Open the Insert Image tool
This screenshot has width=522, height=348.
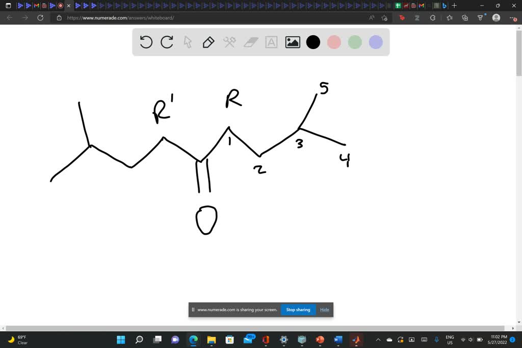[292, 42]
